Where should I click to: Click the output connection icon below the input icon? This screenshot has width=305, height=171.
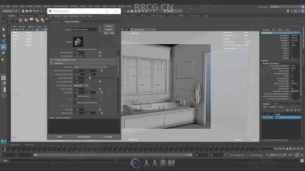point(100,31)
